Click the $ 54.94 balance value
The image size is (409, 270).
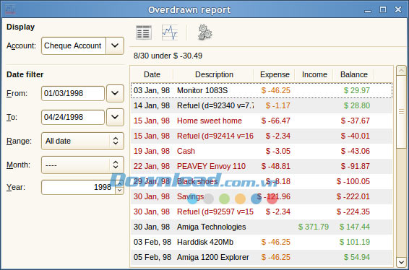click(357, 257)
